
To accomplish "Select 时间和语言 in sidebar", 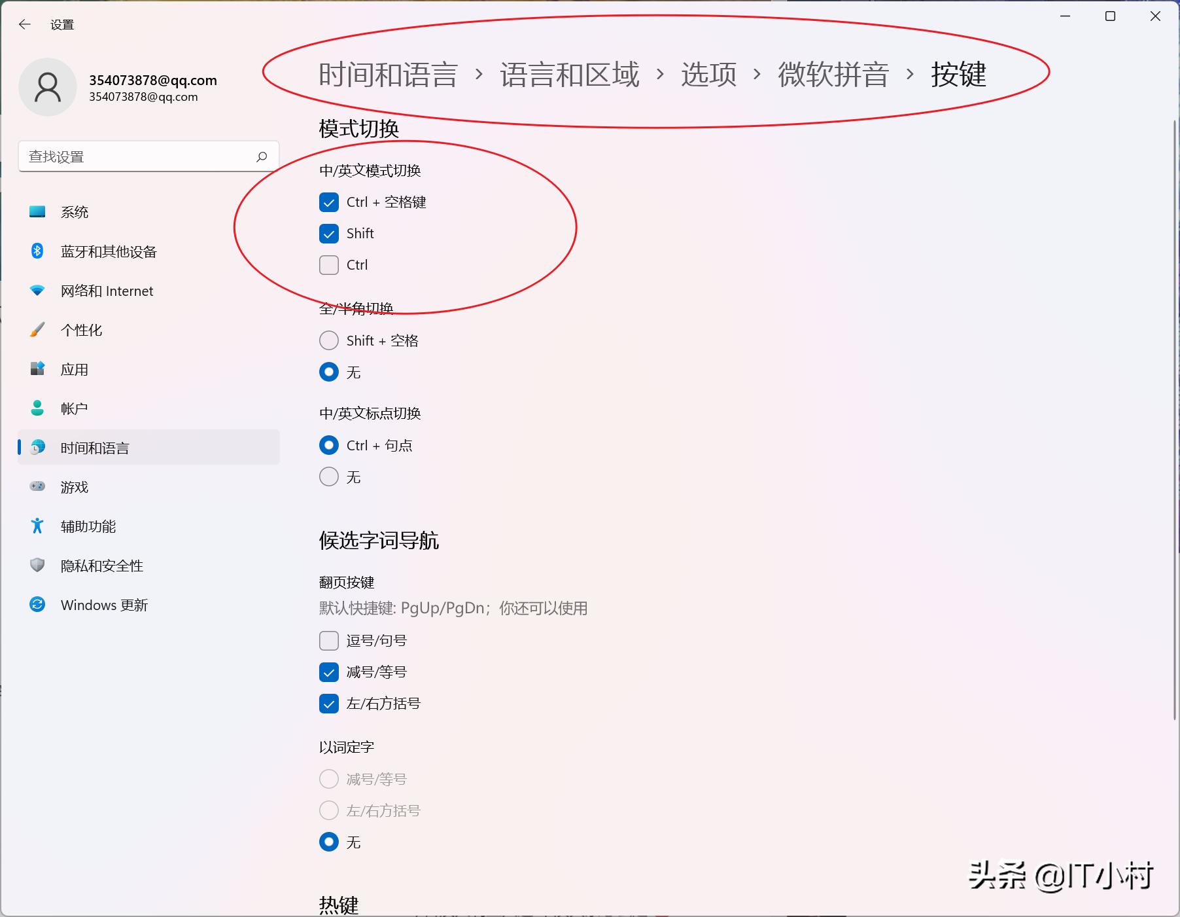I will (148, 447).
